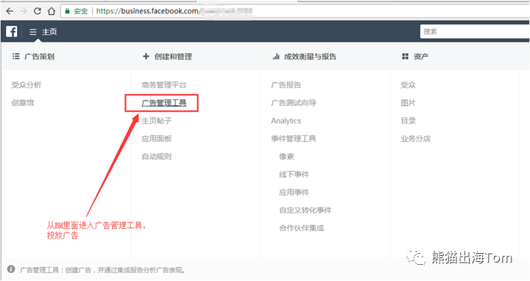
Task: Open 受众分析 under 广告策划
Action: point(26,85)
